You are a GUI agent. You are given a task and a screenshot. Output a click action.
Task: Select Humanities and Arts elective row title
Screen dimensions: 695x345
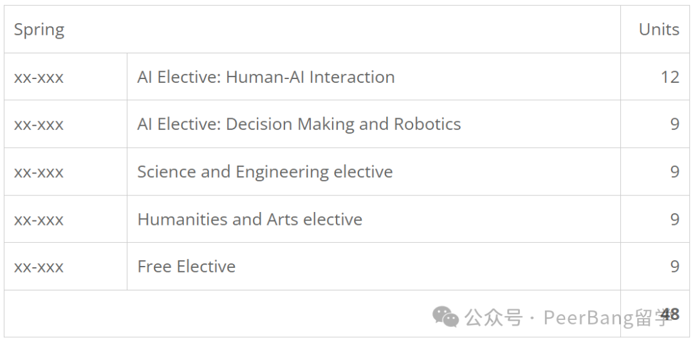coord(250,219)
